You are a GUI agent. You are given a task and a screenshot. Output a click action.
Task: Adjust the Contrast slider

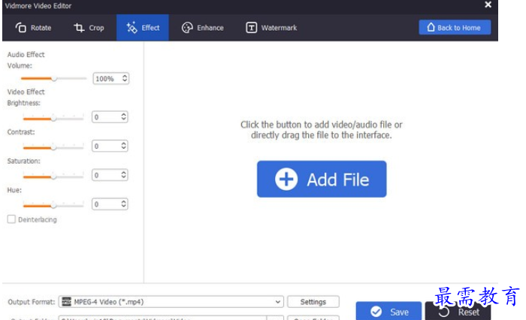click(x=53, y=147)
